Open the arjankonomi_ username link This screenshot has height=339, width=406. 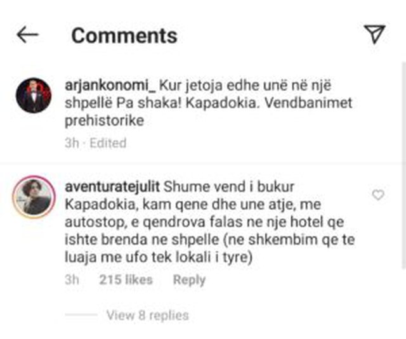[110, 86]
